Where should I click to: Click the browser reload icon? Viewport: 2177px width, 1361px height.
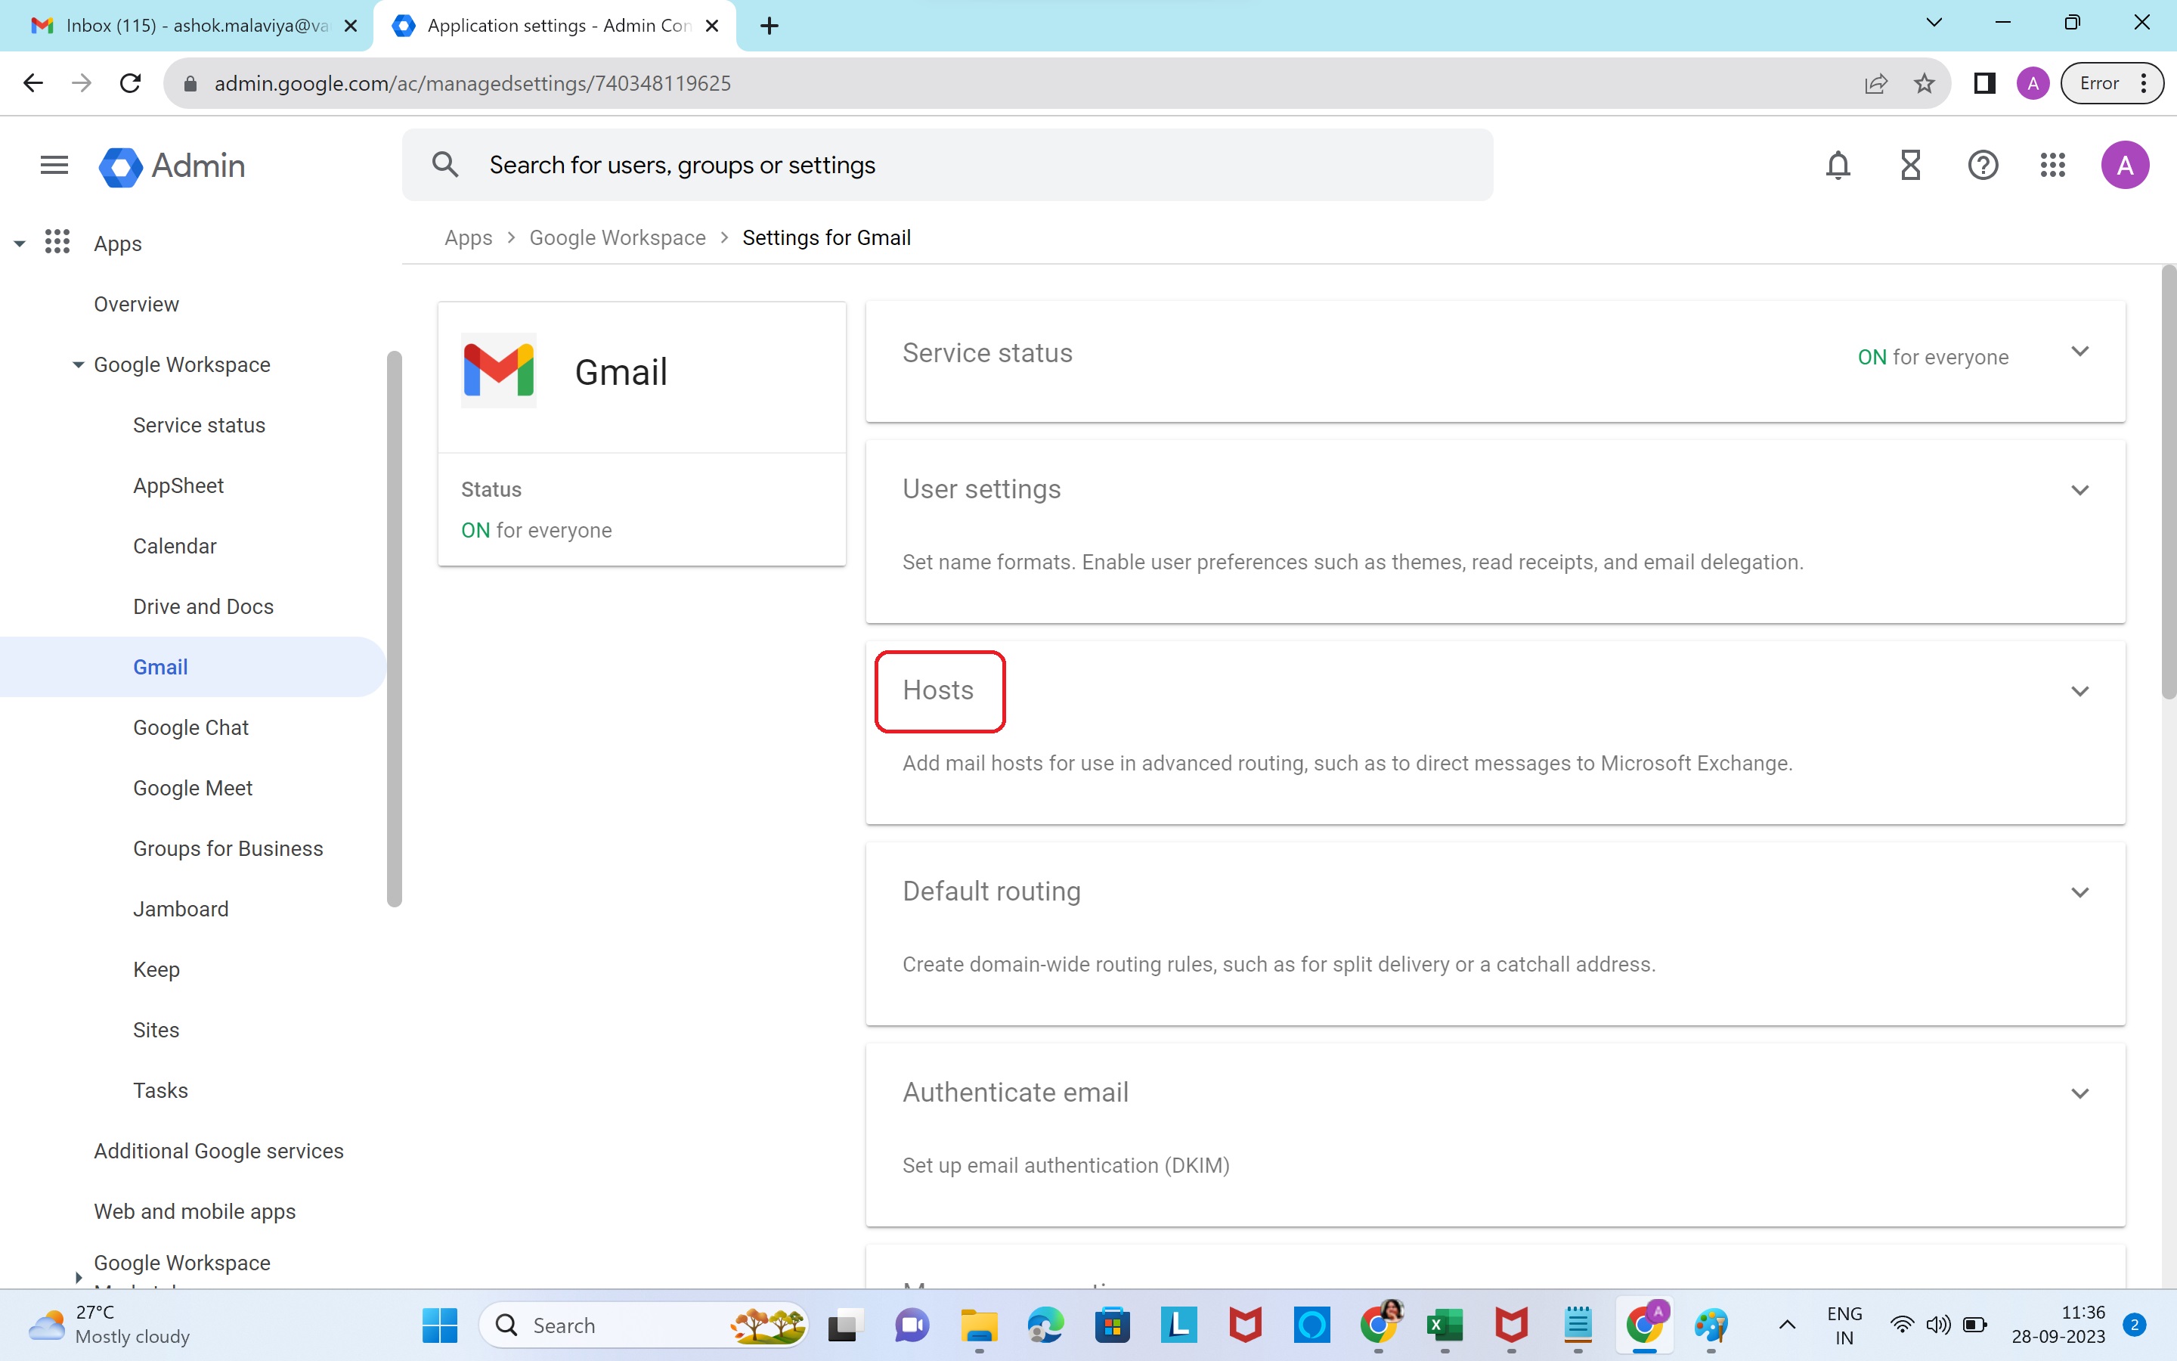[x=131, y=84]
